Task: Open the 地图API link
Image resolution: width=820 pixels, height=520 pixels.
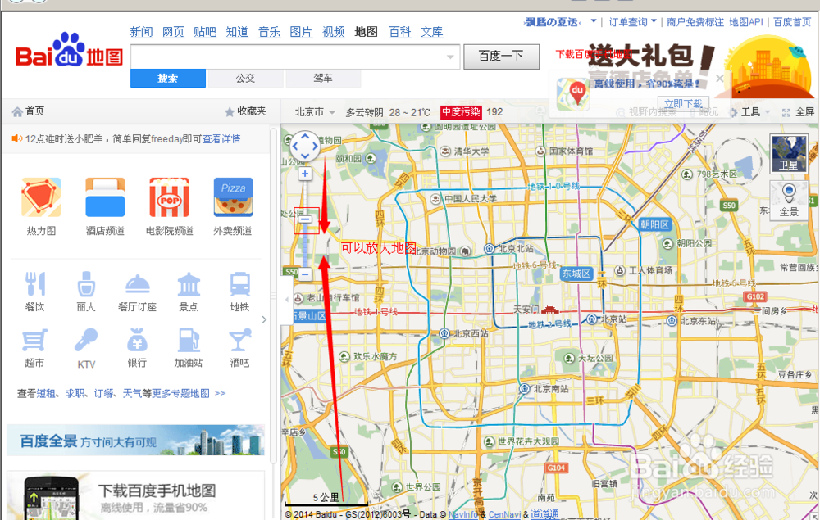Action: [745, 22]
